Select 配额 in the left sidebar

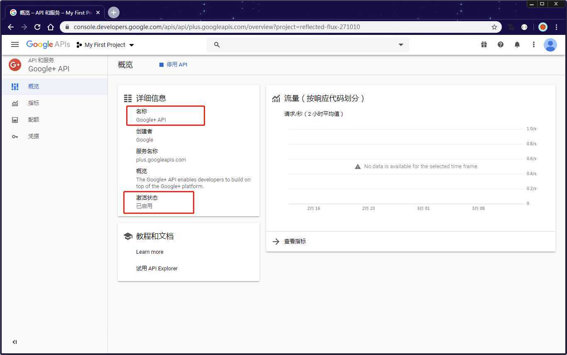[x=33, y=120]
